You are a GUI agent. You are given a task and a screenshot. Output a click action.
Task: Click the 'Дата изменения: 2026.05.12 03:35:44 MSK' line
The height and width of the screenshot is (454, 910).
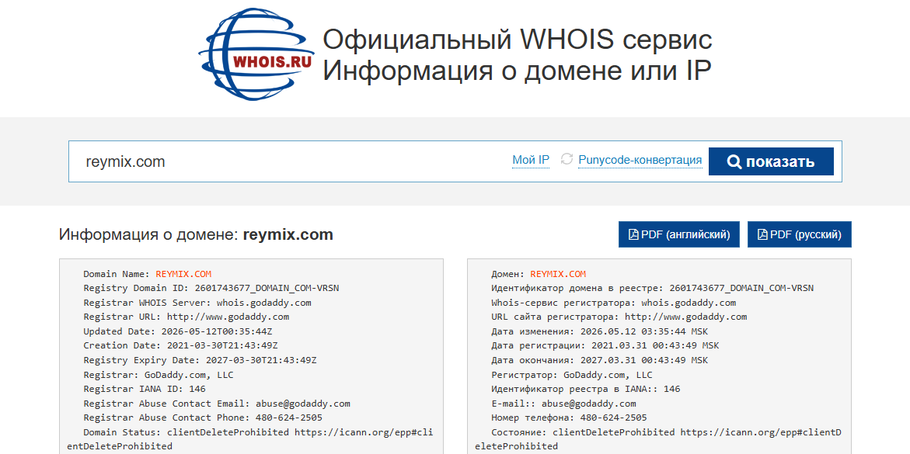tap(599, 331)
